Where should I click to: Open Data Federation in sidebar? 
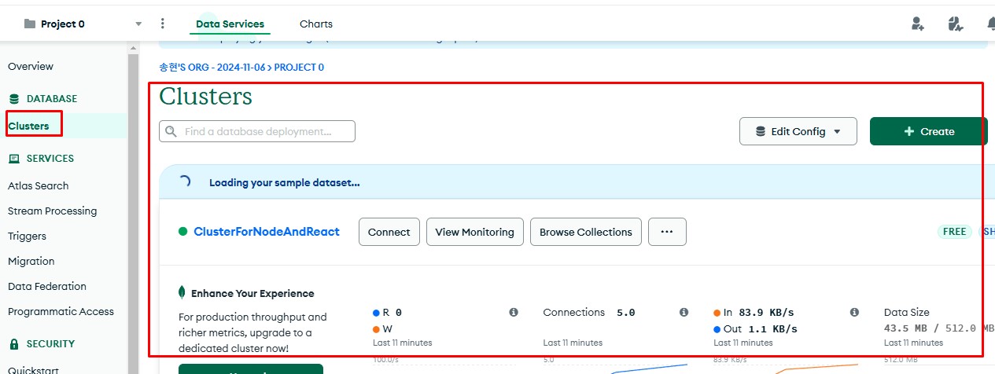pyautogui.click(x=47, y=286)
